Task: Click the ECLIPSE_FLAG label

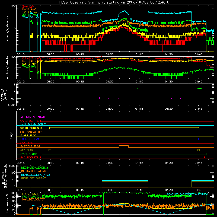Action: click(x=30, y=139)
